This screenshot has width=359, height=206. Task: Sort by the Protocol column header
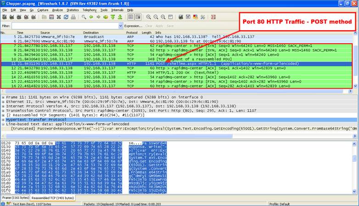132,33
